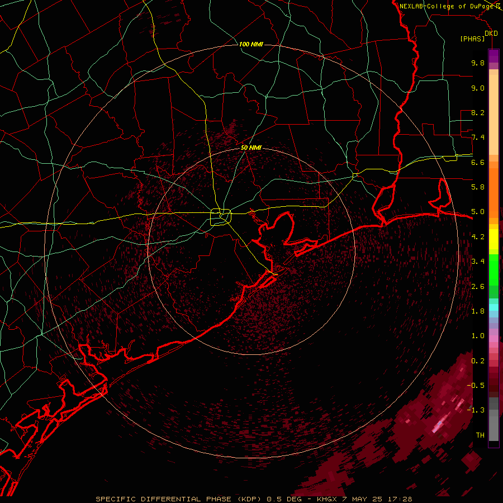503x503 pixels.
Task: Click the "NEXLAB-College of DuPage" header text
Action: point(447,6)
